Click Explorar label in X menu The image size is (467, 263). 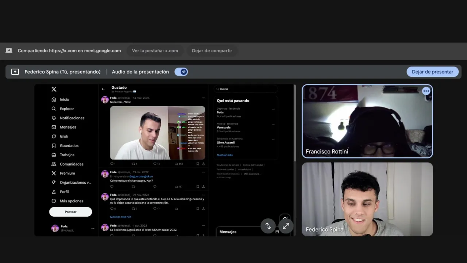(67, 108)
